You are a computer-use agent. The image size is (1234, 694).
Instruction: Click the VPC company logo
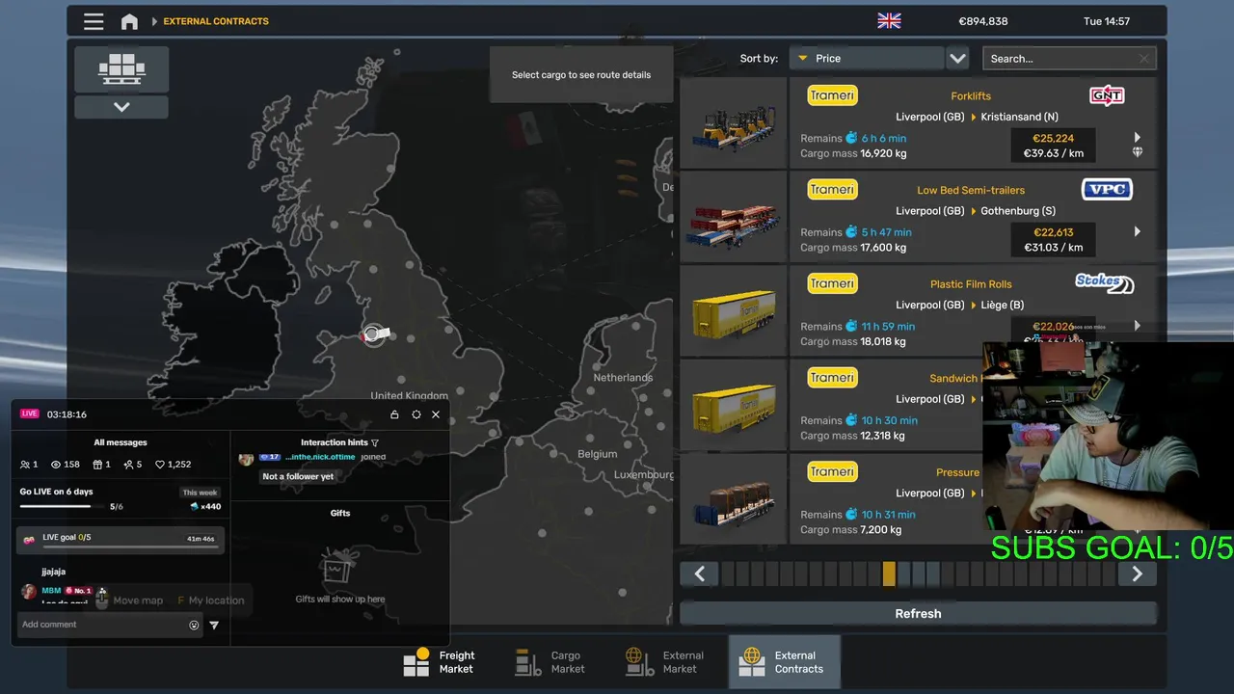(1107, 189)
